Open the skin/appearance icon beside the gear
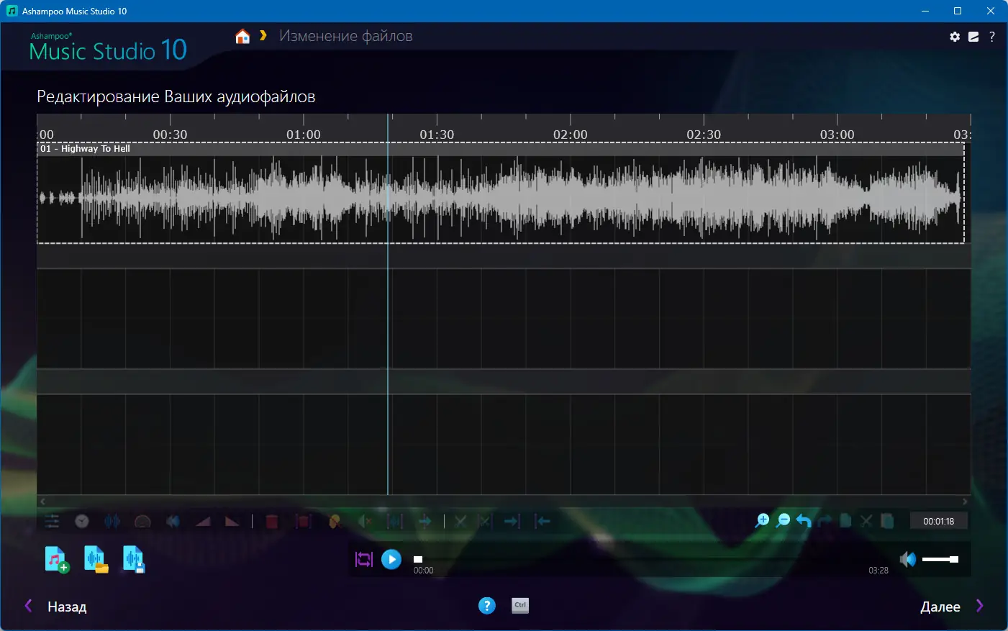 tap(973, 37)
